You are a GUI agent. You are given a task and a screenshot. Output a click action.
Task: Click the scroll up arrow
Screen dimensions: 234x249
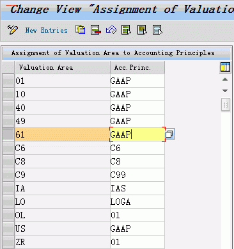[x=225, y=79]
